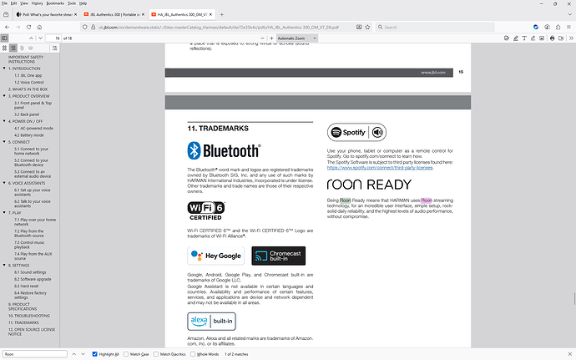Zoom out the PDF with minus button
576x360 pixels.
(x=262, y=38)
